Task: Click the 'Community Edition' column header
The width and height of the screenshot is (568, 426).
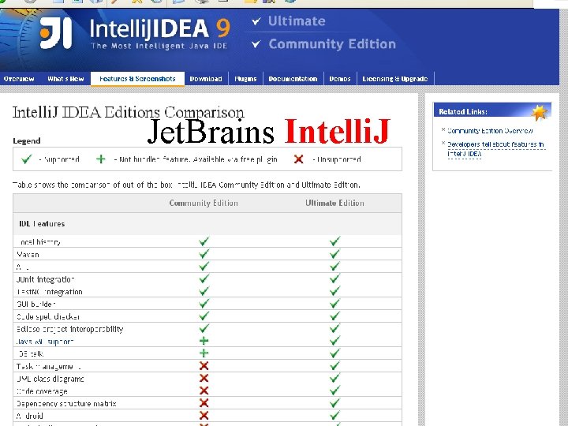Action: pos(204,203)
